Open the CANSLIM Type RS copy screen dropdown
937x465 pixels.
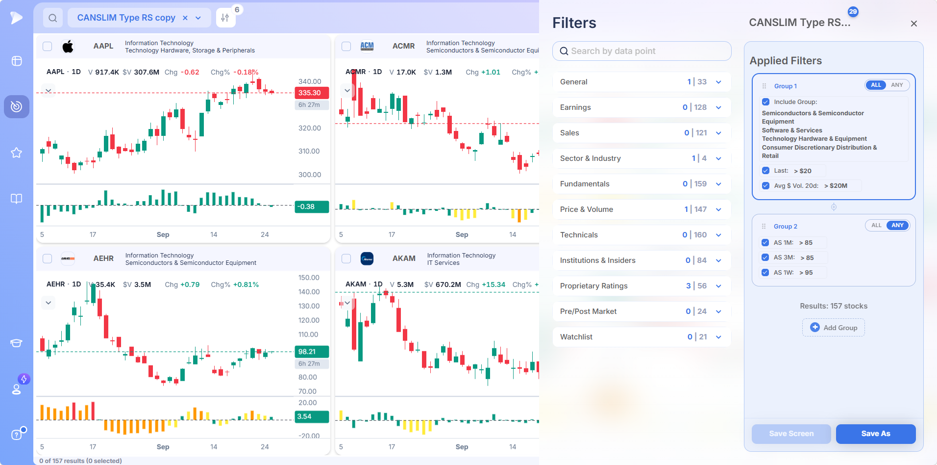click(x=198, y=18)
